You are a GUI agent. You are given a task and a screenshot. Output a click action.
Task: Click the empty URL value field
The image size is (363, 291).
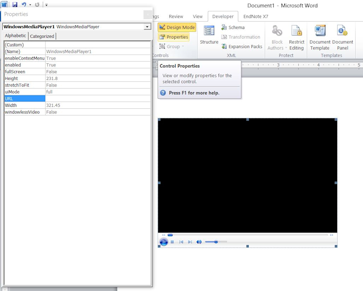(98, 99)
